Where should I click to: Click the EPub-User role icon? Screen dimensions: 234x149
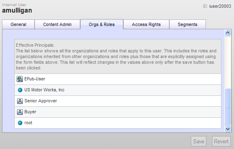point(20,79)
